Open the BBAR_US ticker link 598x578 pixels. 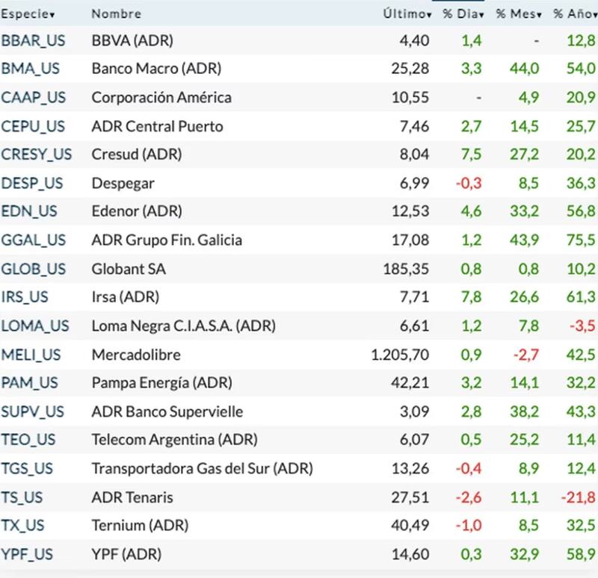[x=33, y=40]
